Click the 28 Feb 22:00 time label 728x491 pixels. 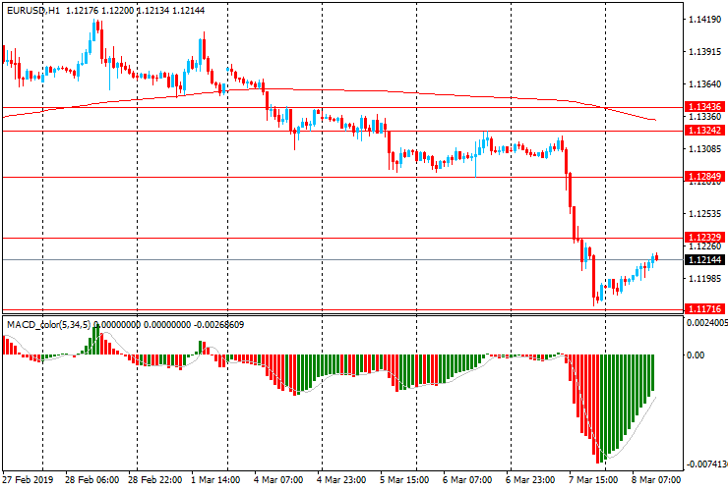click(x=155, y=480)
